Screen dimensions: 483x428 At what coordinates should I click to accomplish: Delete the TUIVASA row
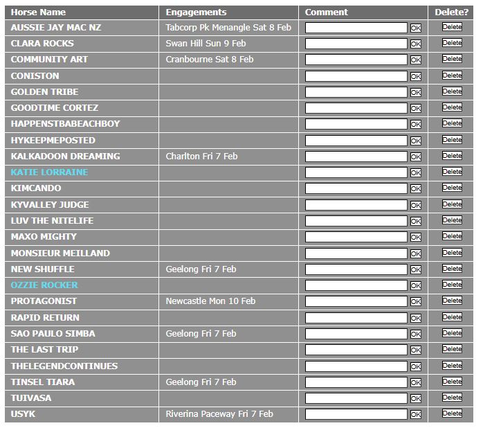(452, 398)
